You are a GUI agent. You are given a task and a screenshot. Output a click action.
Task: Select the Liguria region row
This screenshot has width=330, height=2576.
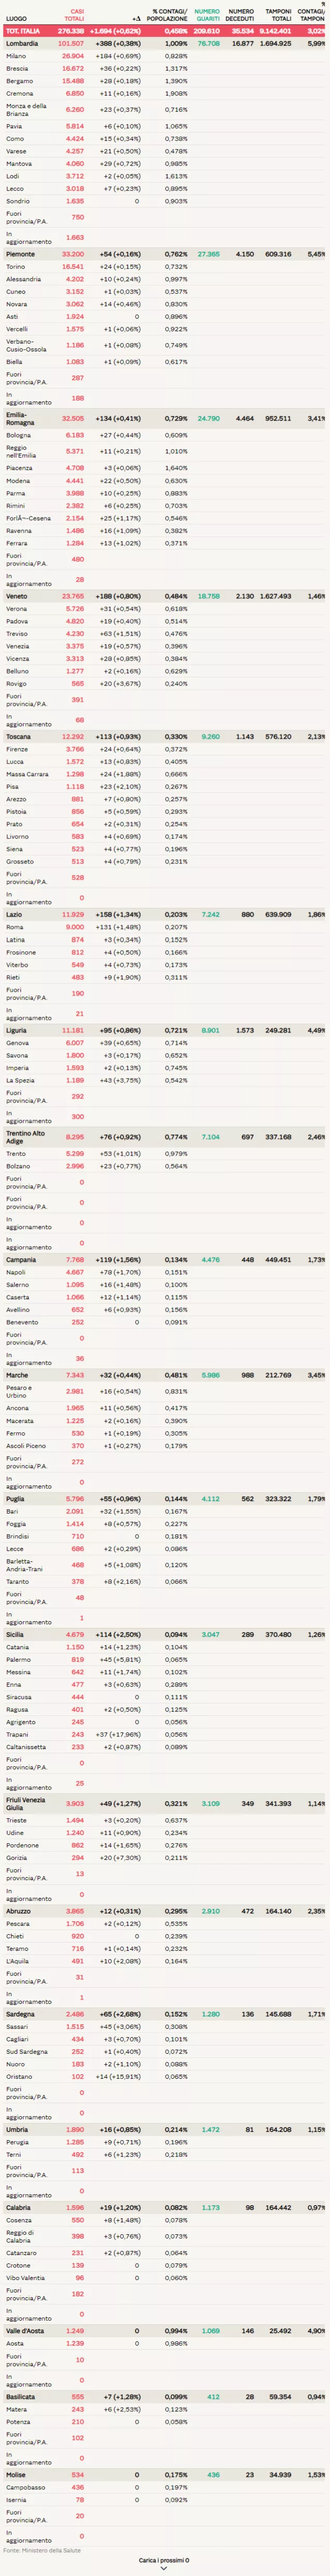coord(165,1031)
